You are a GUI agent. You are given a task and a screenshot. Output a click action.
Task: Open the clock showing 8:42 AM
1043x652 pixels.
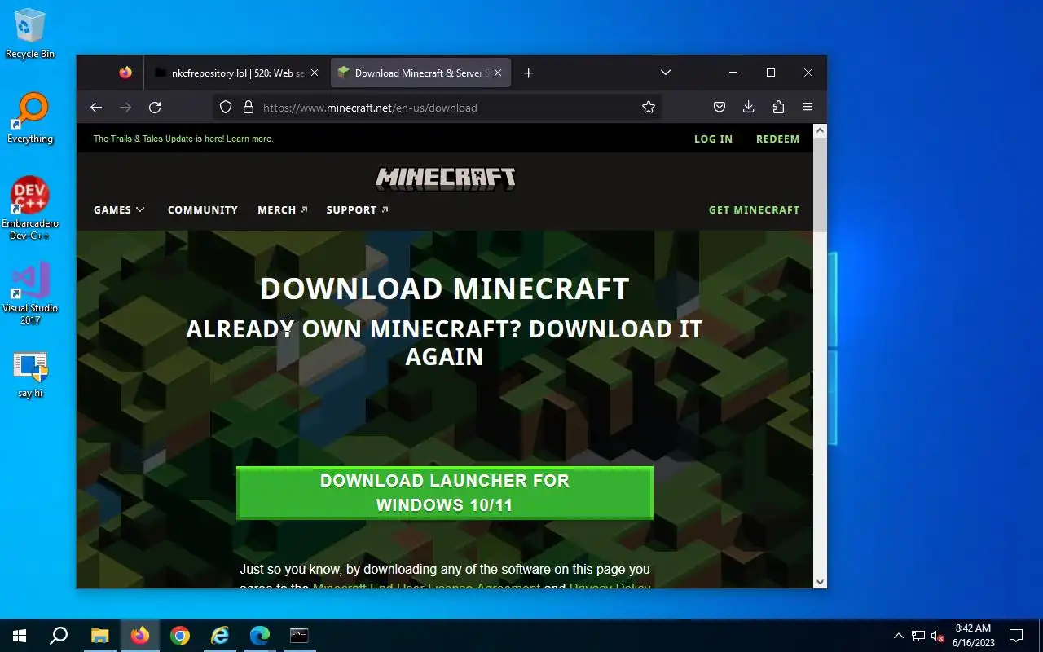pyautogui.click(x=973, y=636)
